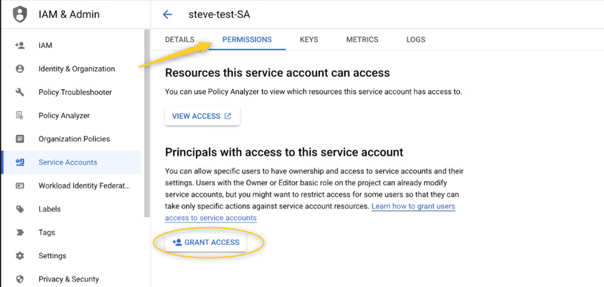Click the Policy Analyzer document icon
This screenshot has width=604, height=287.
coord(20,116)
